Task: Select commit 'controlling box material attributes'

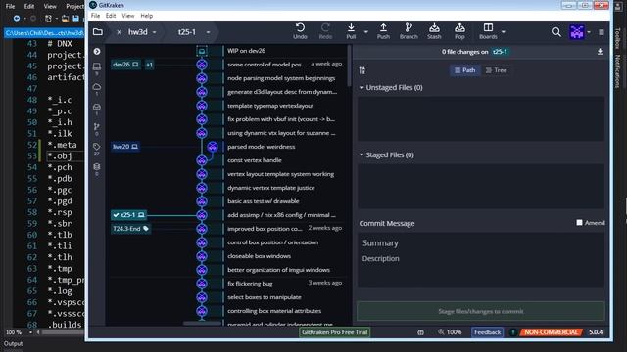Action: point(274,311)
